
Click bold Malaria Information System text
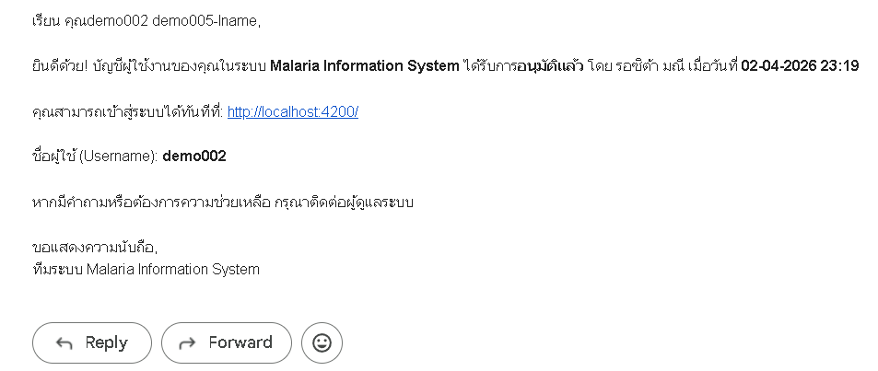point(364,66)
